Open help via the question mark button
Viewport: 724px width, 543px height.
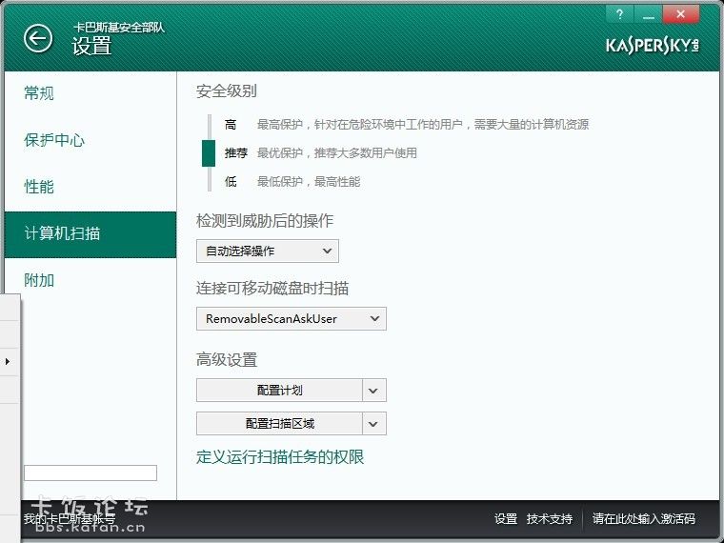[x=619, y=14]
